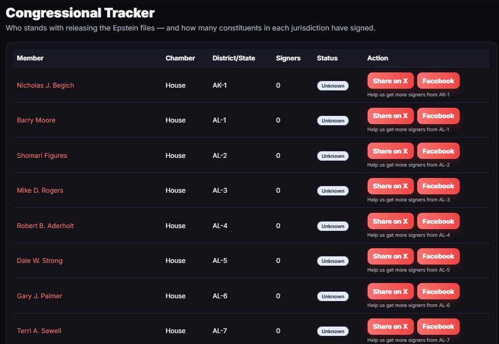Click Unknown status badge for Terri A. Sewell
Image resolution: width=499 pixels, height=344 pixels.
[333, 331]
